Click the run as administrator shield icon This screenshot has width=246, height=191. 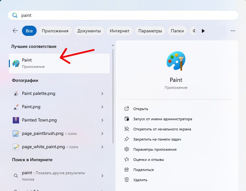pos(127,119)
